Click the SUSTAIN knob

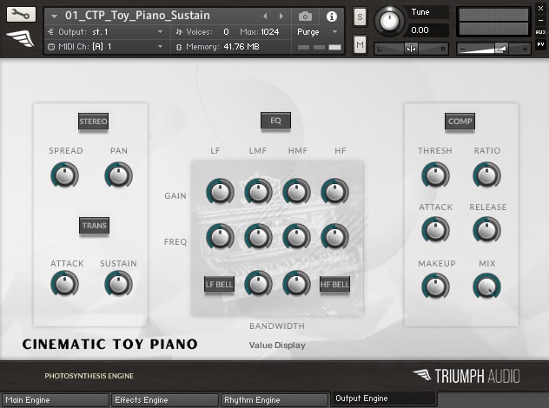click(x=119, y=284)
